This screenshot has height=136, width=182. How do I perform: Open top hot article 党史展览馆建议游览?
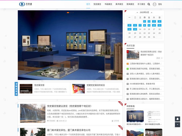coord(151,53)
